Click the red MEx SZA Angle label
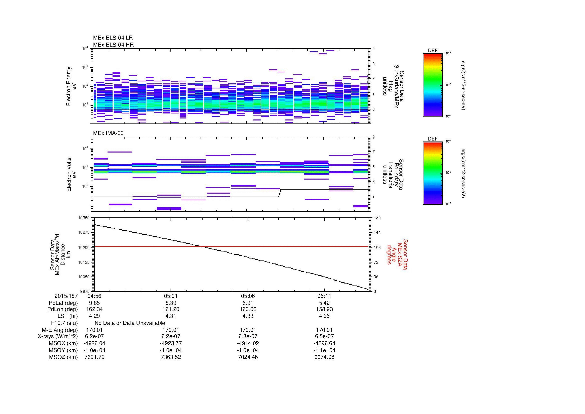Viewport: 585px width, 414px height. click(x=397, y=254)
